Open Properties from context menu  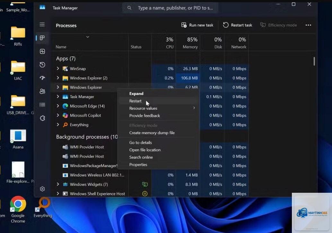click(x=158, y=165)
